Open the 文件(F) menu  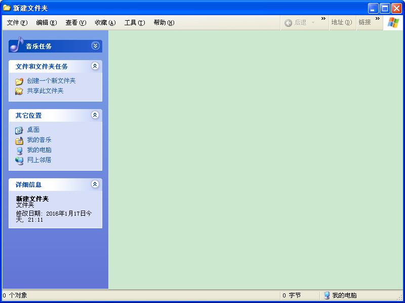(17, 23)
